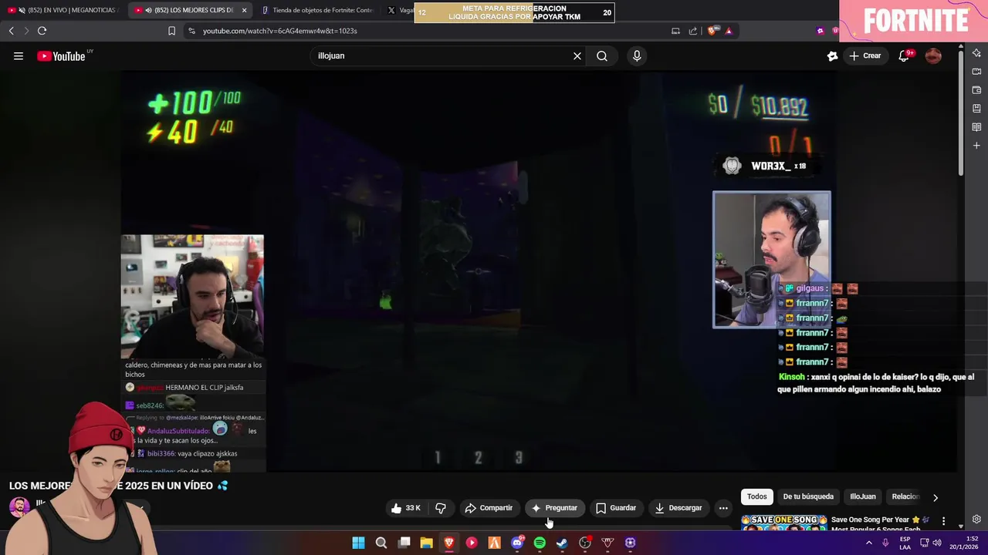The height and width of the screenshot is (555, 988).
Task: Click the address bar URL
Action: [279, 31]
